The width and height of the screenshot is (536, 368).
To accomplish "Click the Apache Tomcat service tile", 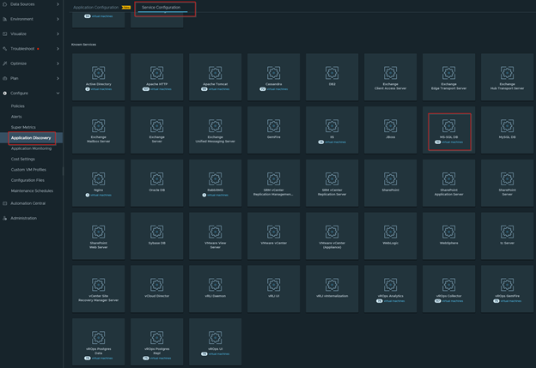I will click(x=215, y=78).
